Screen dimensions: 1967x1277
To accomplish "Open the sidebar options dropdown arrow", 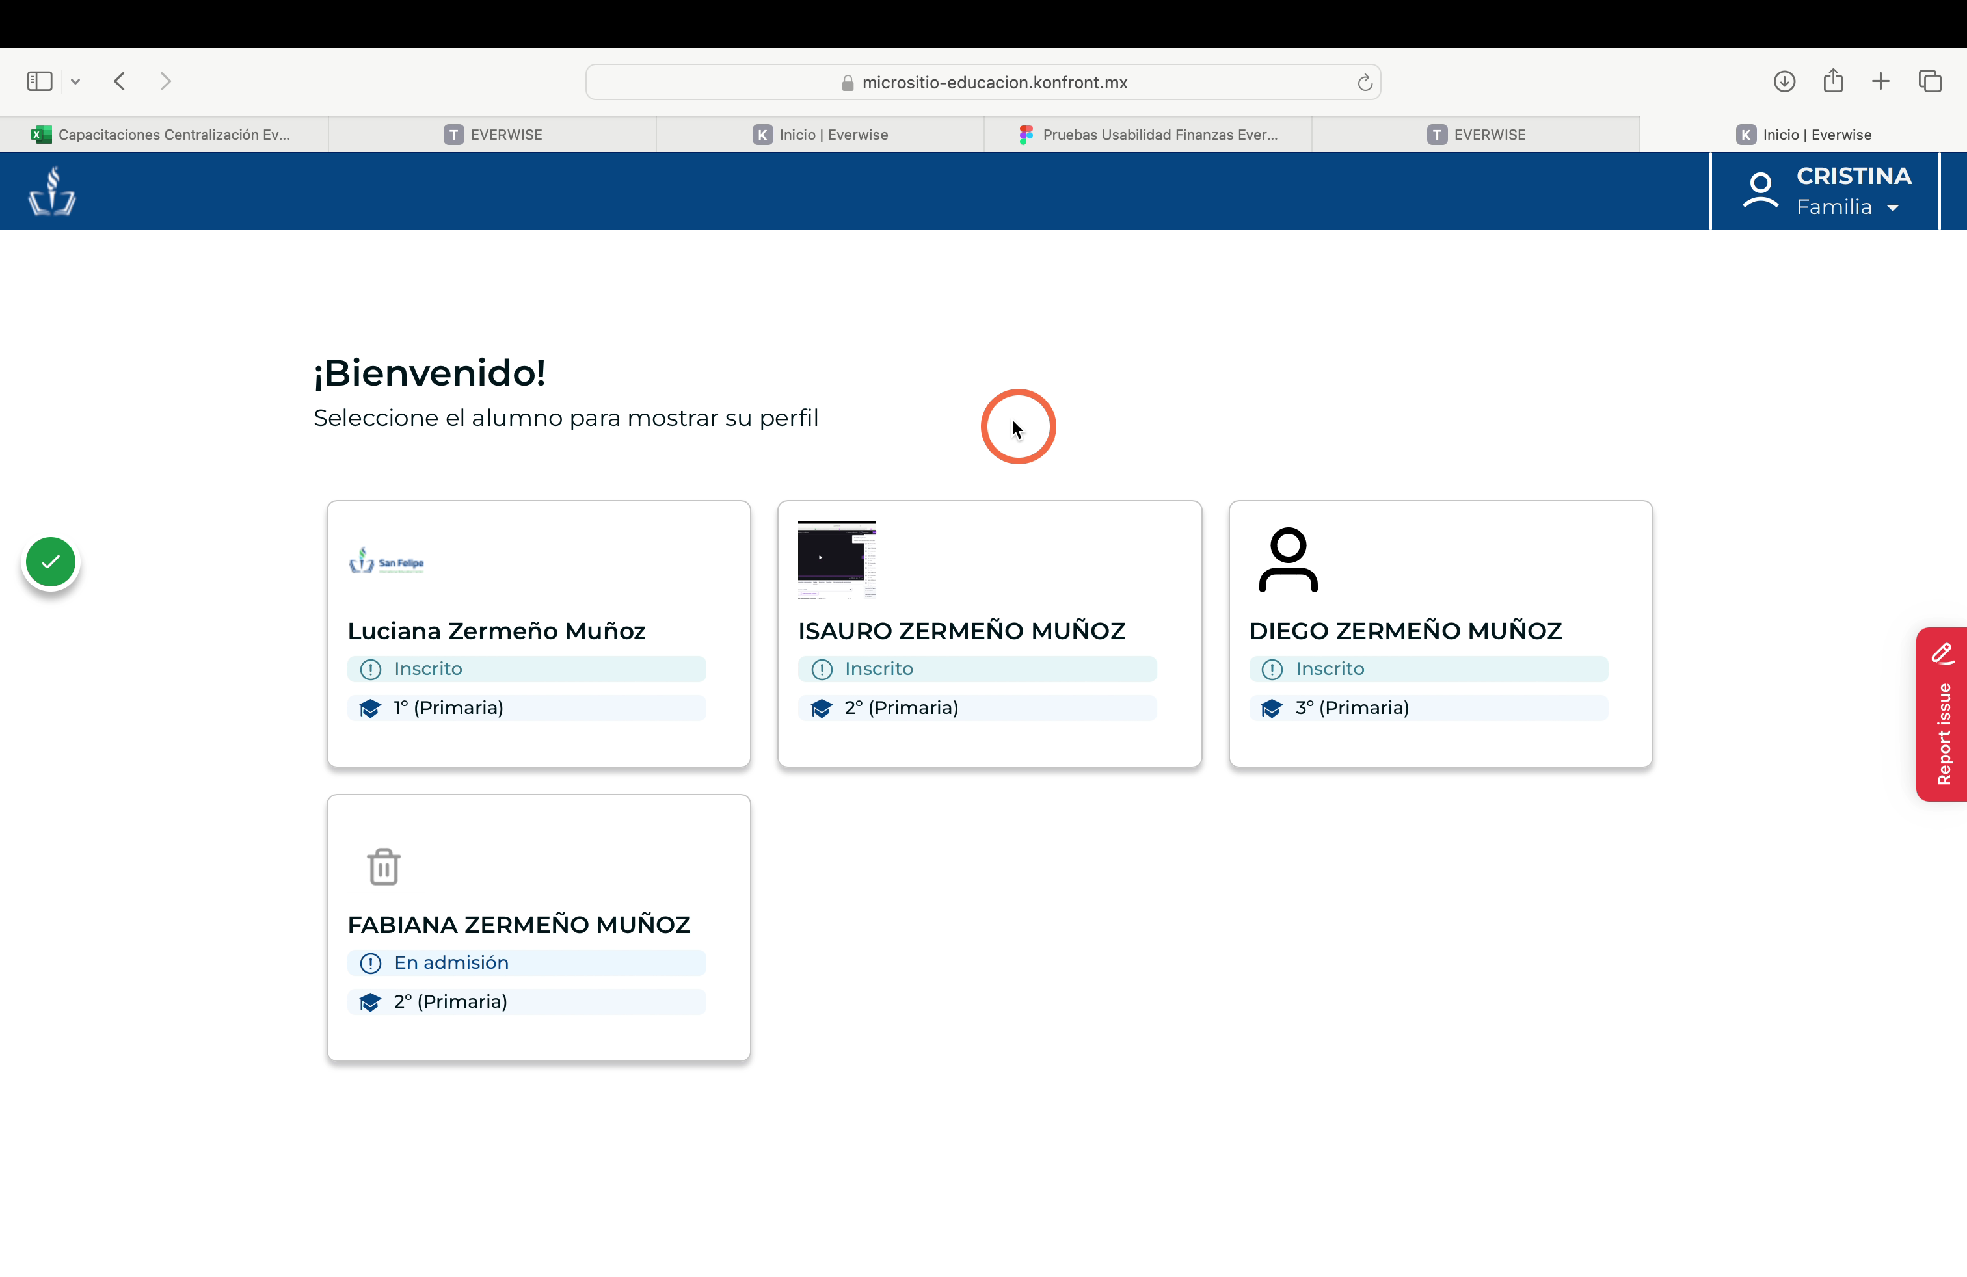I will (75, 81).
